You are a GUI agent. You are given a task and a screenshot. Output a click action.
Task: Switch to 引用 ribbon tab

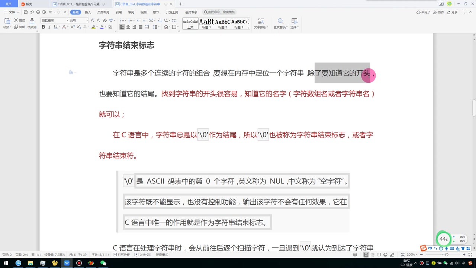click(x=119, y=12)
